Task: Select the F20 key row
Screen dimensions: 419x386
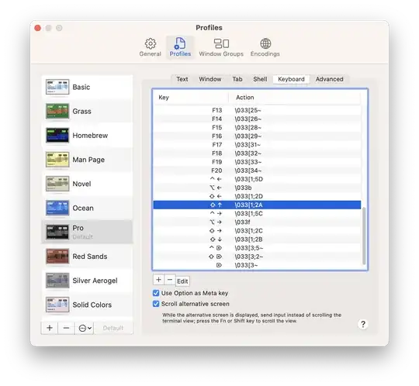Action: click(x=257, y=171)
